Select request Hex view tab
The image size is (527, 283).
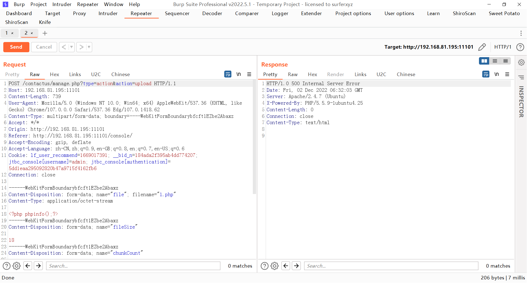pos(54,74)
